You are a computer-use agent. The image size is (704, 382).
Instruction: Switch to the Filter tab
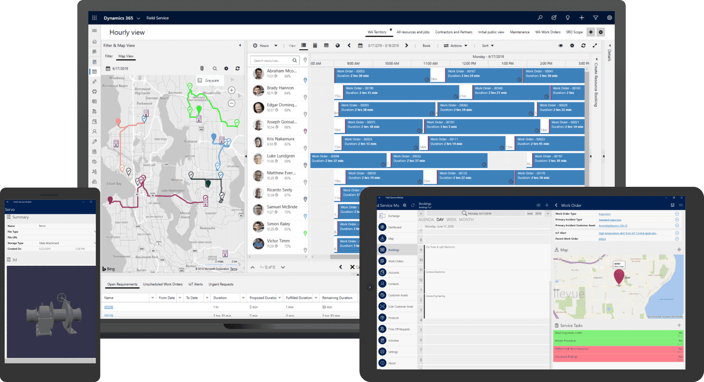[x=109, y=56]
